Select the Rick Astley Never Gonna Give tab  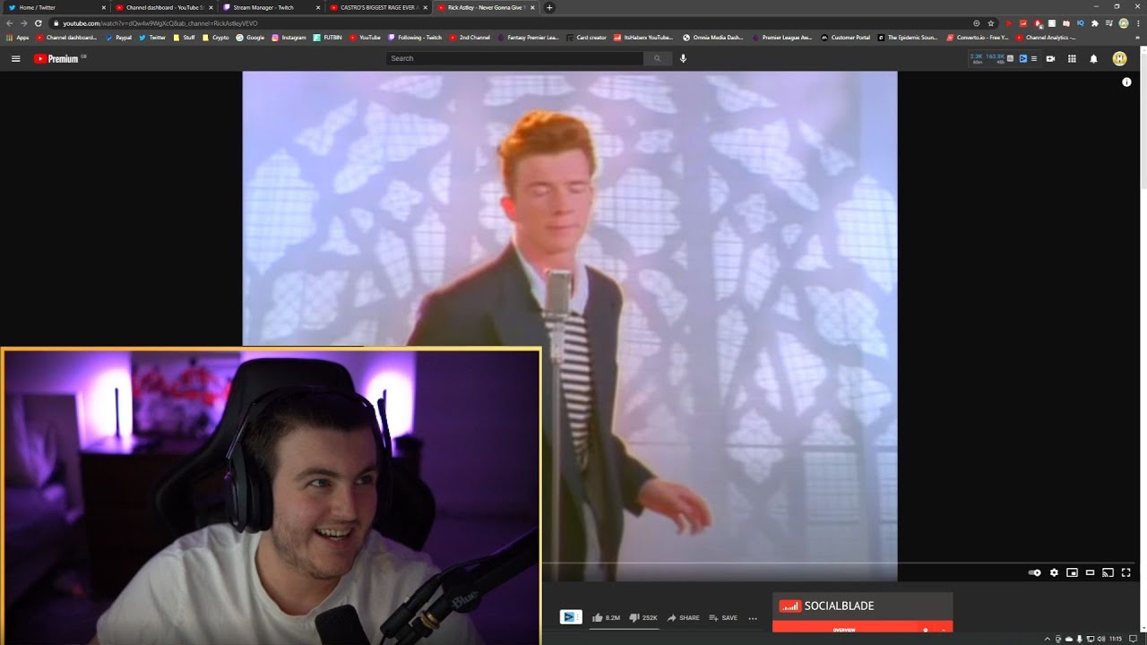click(x=485, y=7)
